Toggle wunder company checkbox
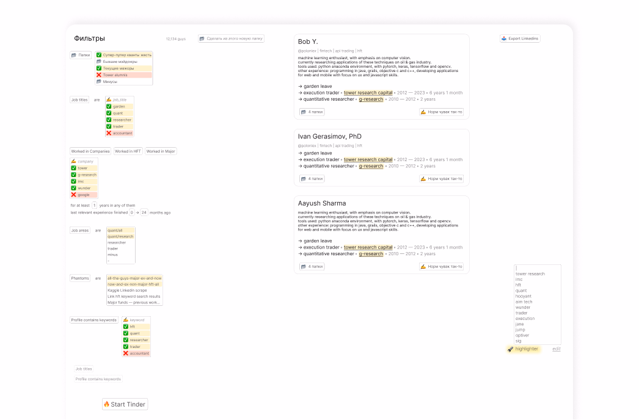The height and width of the screenshot is (420, 639). (74, 188)
